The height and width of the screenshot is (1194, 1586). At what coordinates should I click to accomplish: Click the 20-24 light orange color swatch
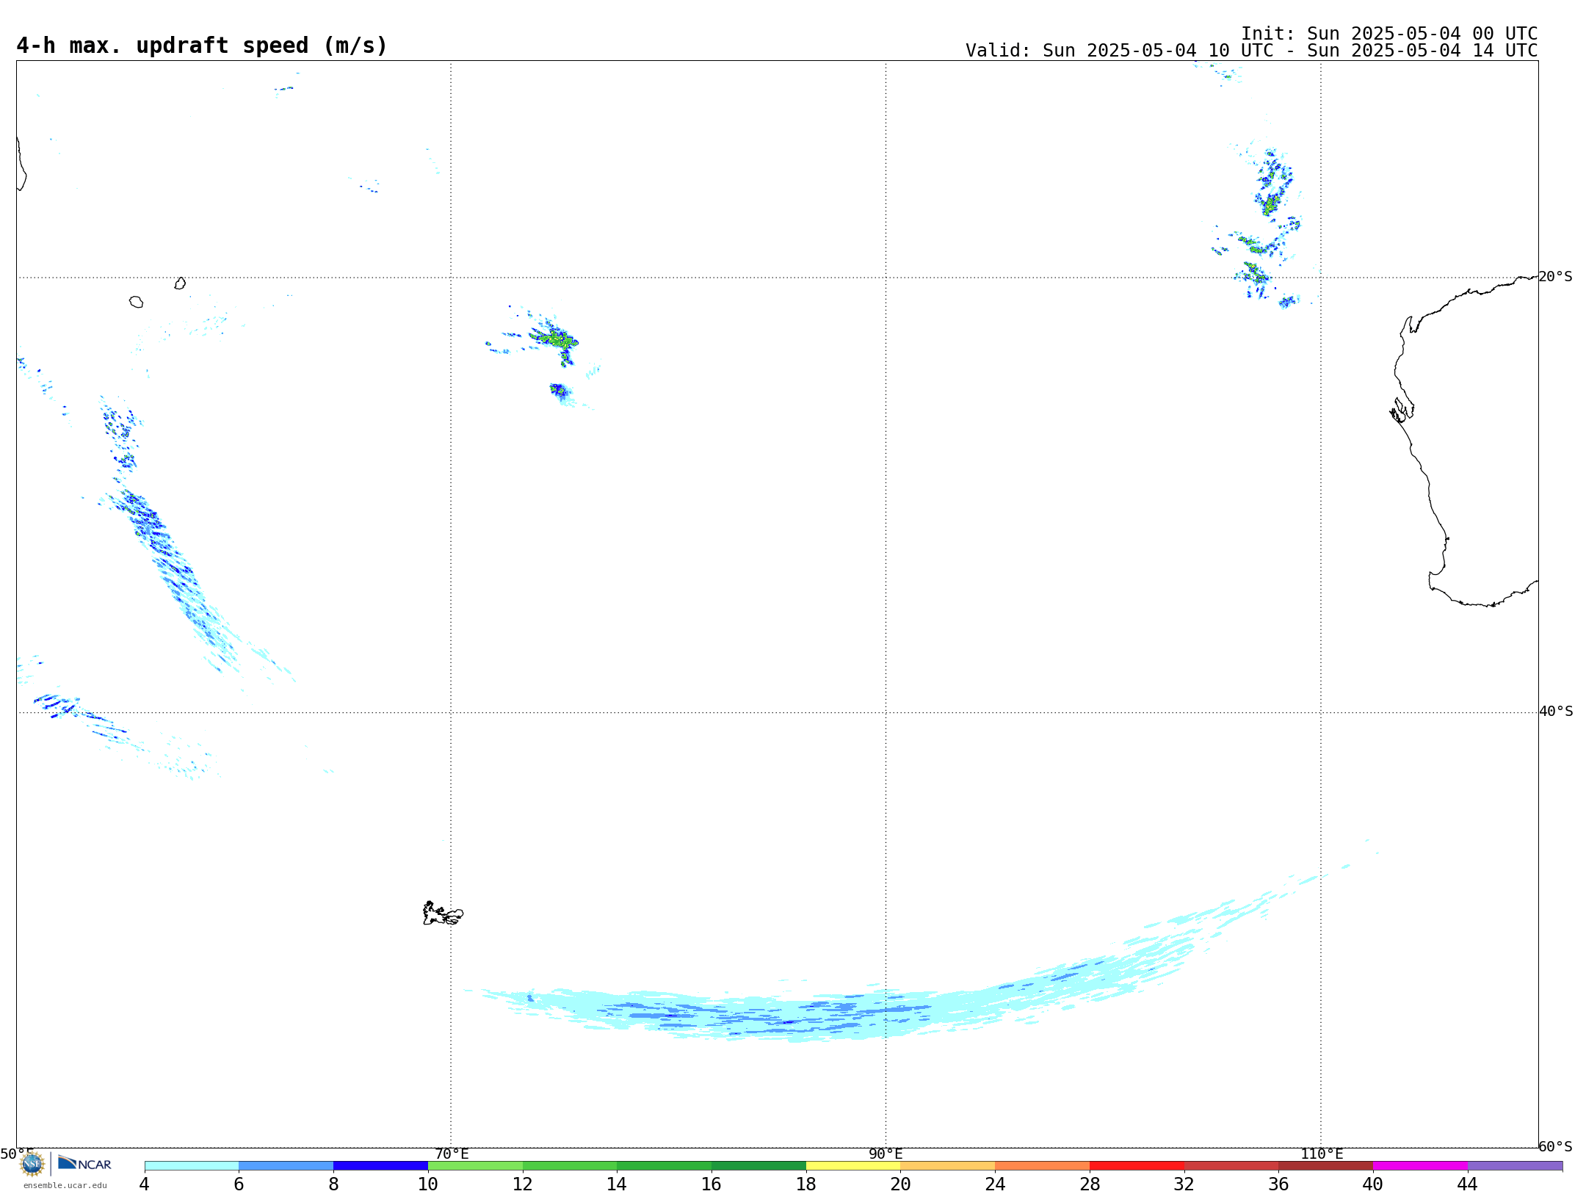point(948,1166)
